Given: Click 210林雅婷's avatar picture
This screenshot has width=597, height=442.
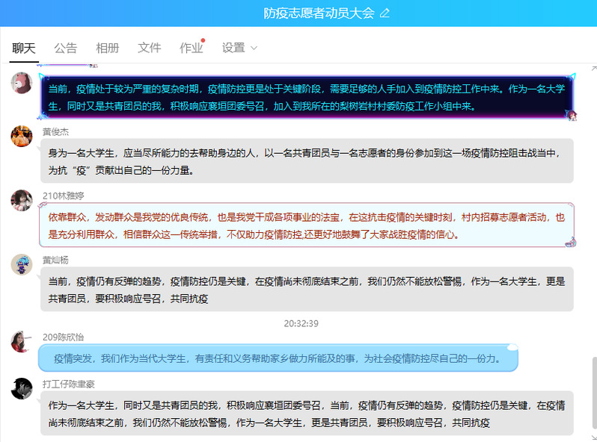Looking at the screenshot, I should 22,200.
